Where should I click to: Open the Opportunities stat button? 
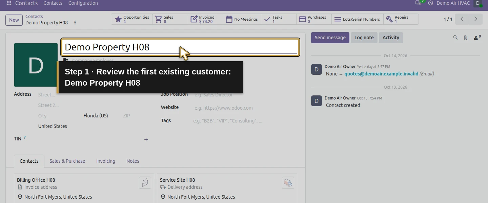click(x=132, y=19)
